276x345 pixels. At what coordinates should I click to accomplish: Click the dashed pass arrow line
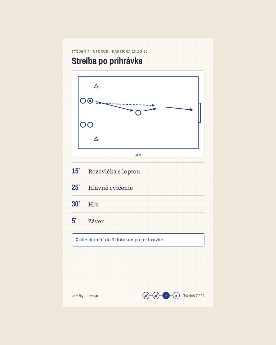click(125, 104)
